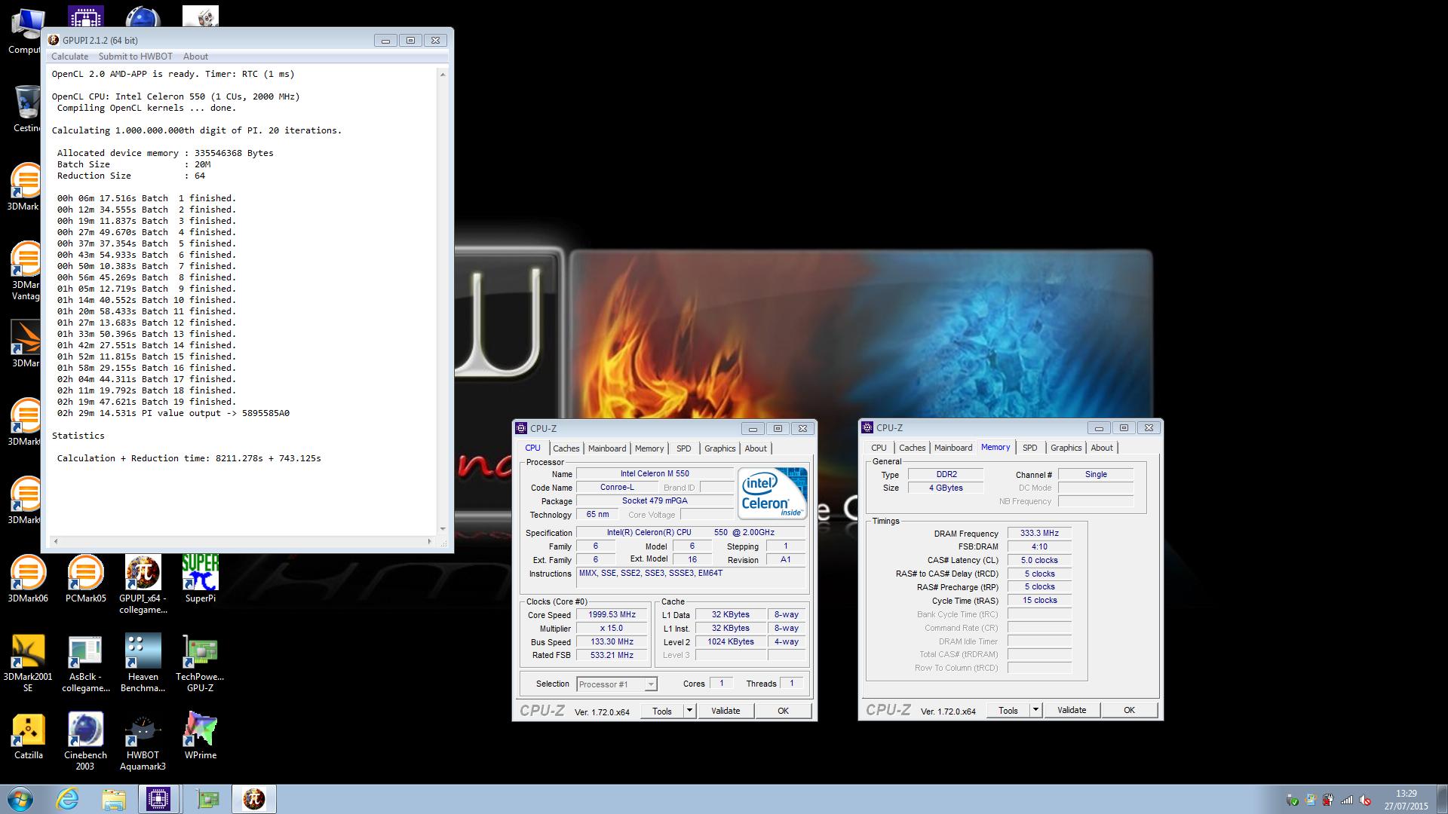Click Validate in left CPU-Z window
Viewport: 1448px width, 814px height.
(x=726, y=711)
